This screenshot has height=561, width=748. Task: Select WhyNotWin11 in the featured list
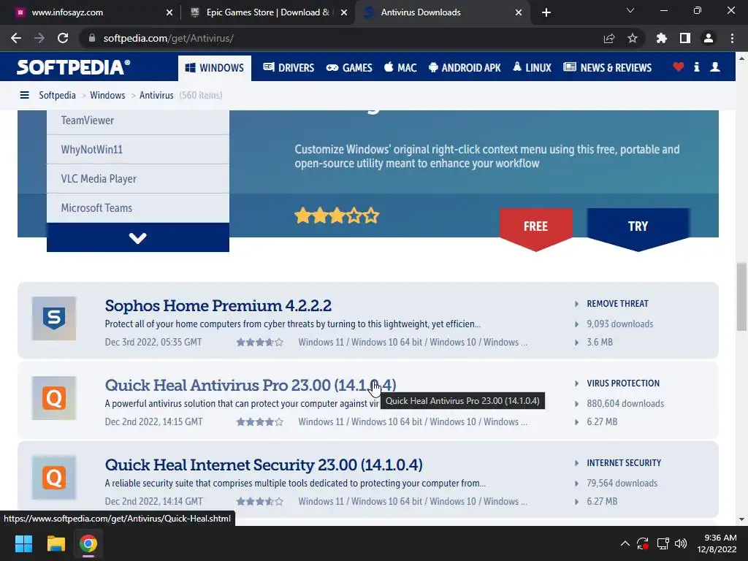pos(138,149)
